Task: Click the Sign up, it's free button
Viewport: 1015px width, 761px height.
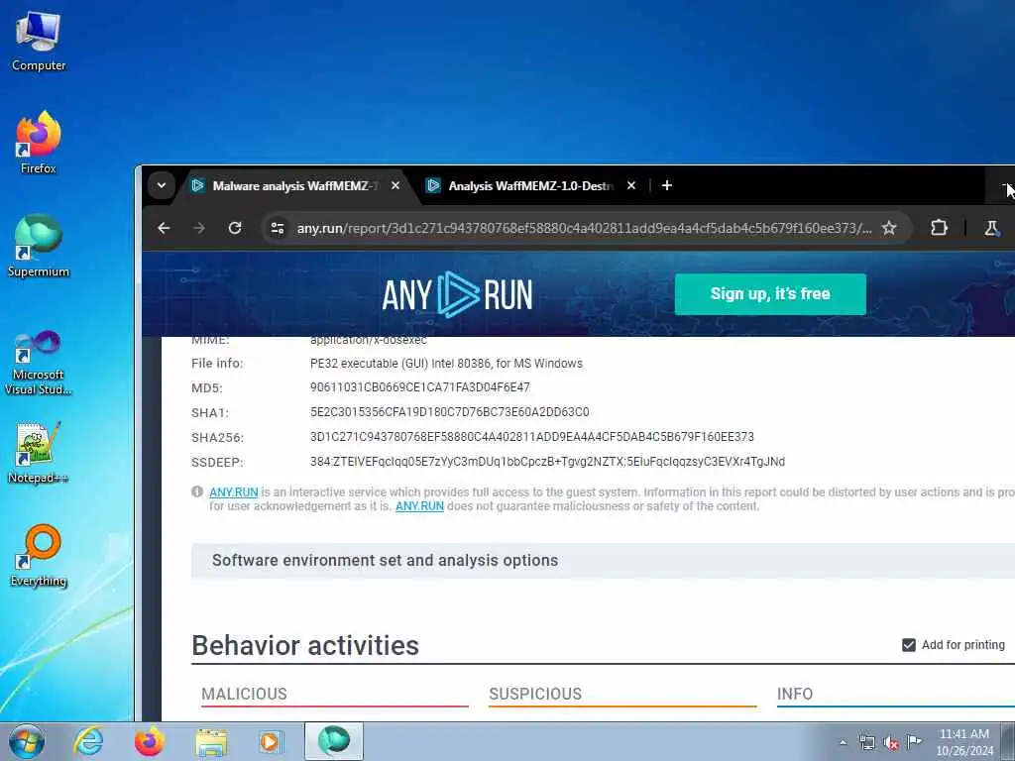Action: click(x=770, y=293)
